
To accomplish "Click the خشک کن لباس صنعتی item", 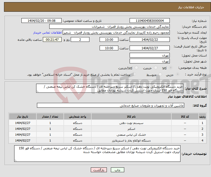I will [131, 135].
